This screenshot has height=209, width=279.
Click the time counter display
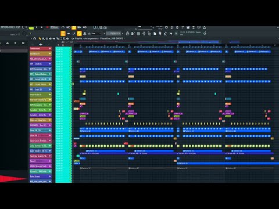click(x=100, y=28)
